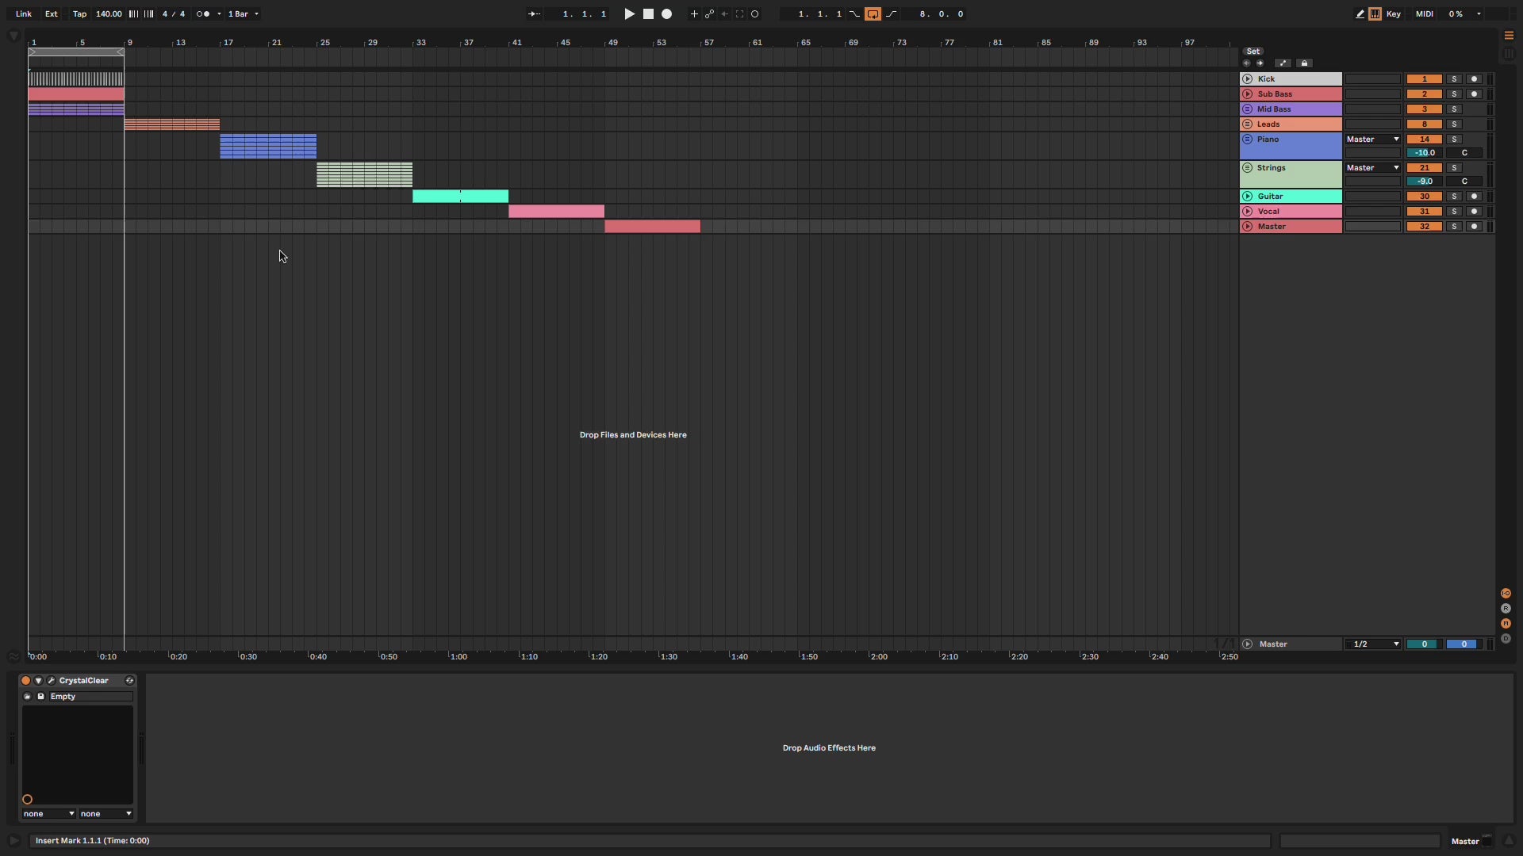Toggle the Punch-In switch icon
Viewport: 1523px width, 856px height.
(x=854, y=14)
